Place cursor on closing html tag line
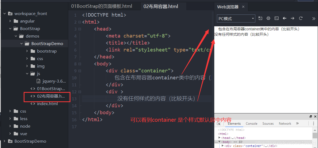The image size is (318, 148). (92, 120)
